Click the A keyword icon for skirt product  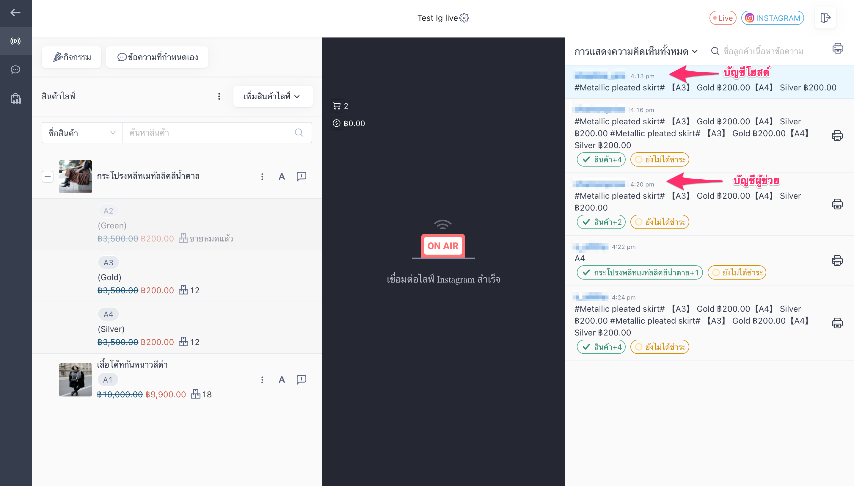[x=282, y=176]
